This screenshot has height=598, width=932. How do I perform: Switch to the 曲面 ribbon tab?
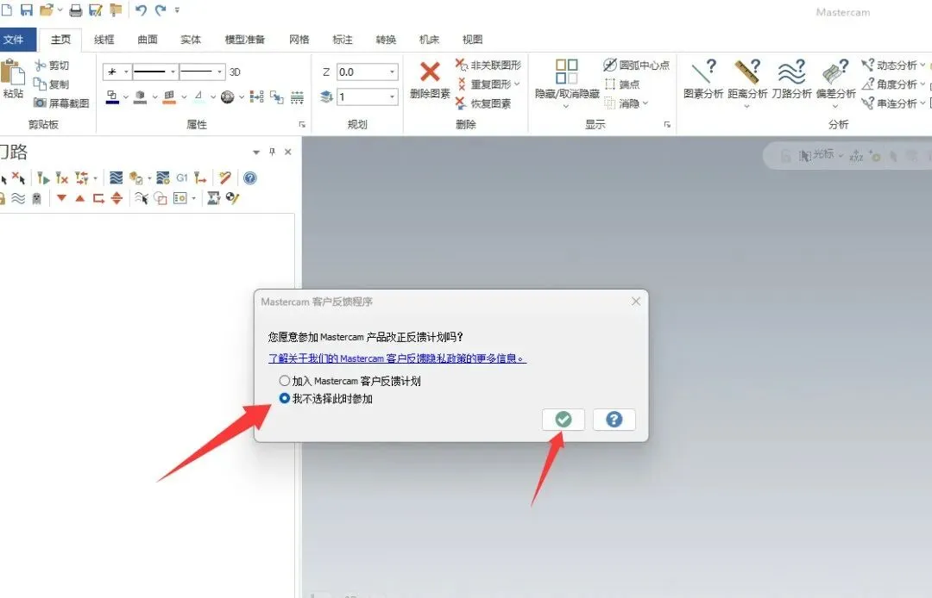[148, 40]
